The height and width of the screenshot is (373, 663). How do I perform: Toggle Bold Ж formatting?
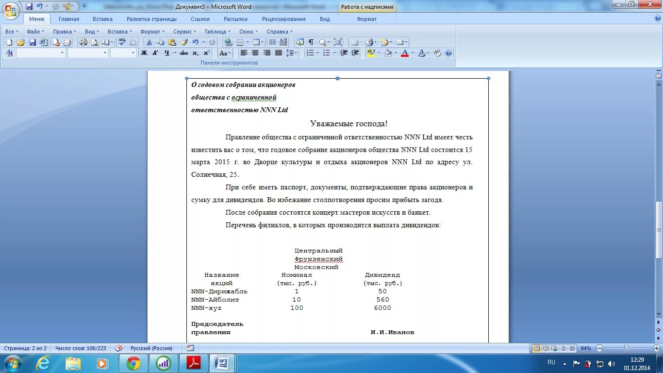pos(144,53)
